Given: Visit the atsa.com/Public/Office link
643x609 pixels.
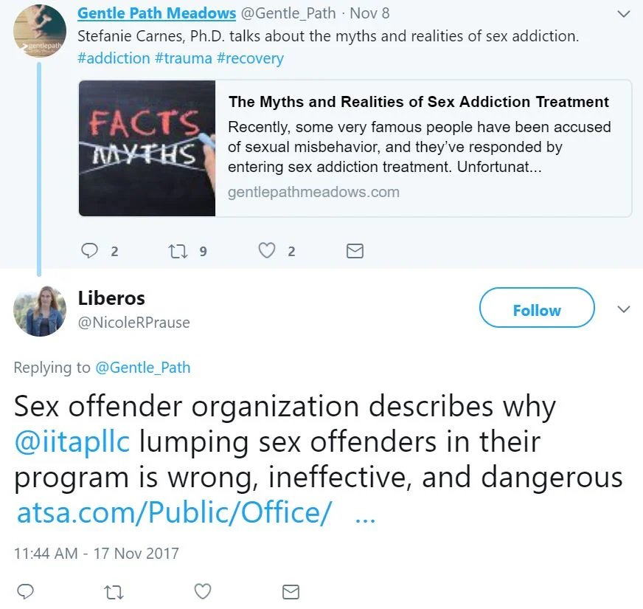Looking at the screenshot, I should click(x=173, y=512).
